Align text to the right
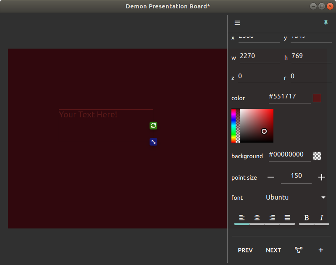 [x=272, y=217]
